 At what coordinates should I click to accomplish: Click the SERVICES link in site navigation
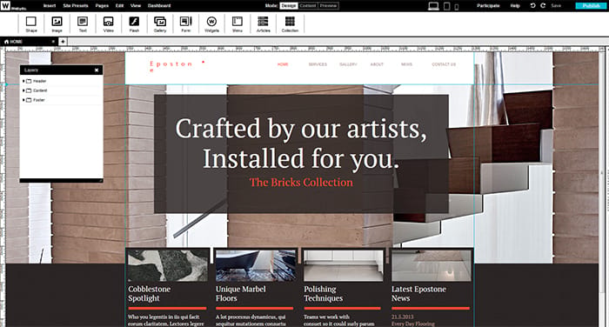pos(318,64)
